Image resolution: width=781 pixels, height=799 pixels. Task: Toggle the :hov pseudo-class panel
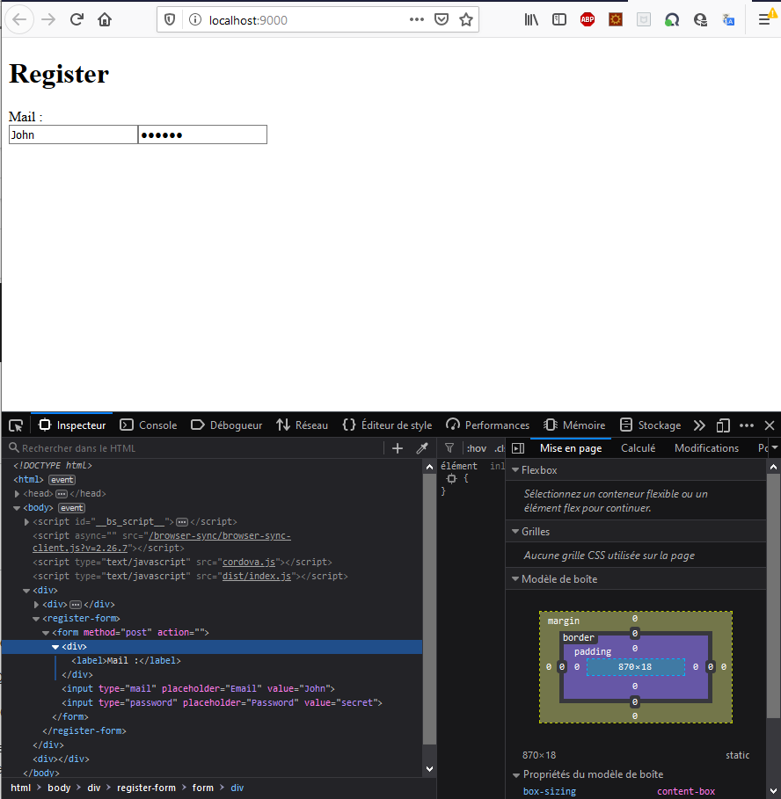pyautogui.click(x=476, y=448)
